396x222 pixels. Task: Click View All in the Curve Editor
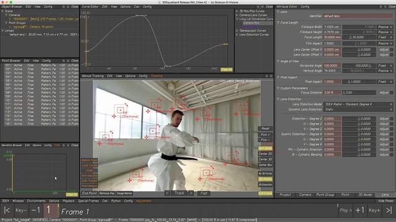click(x=226, y=70)
